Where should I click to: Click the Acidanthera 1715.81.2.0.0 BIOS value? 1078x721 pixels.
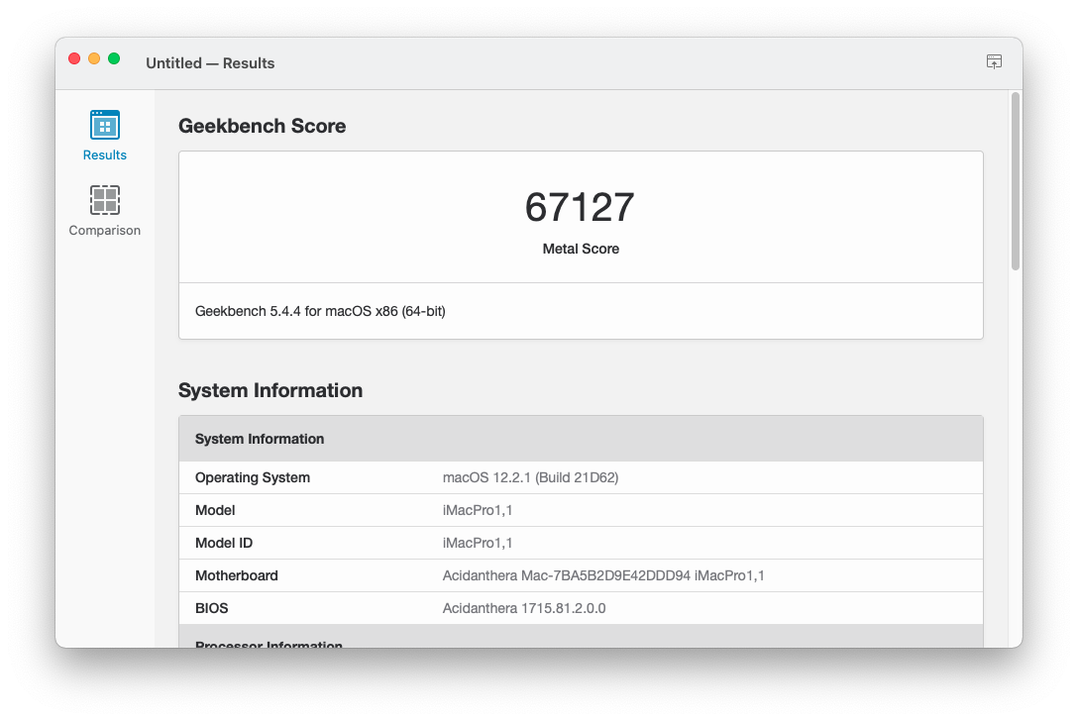tap(523, 608)
